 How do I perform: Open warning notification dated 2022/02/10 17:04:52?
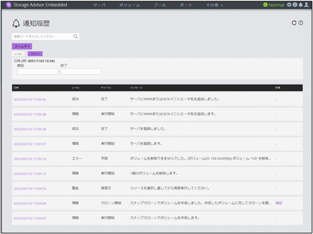pos(30,189)
